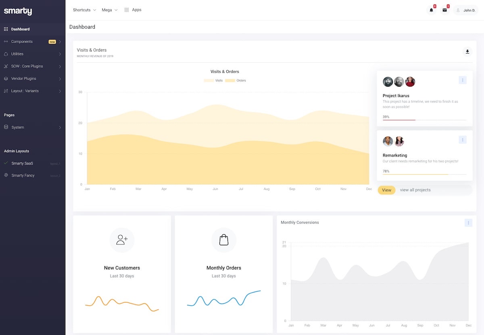Viewport: 484px width, 335px height.
Task: Click the notifications bell icon
Action: click(x=431, y=10)
